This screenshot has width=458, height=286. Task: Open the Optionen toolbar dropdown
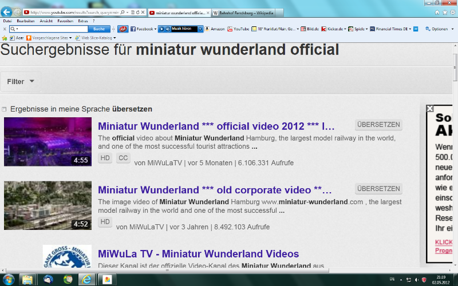pyautogui.click(x=440, y=29)
